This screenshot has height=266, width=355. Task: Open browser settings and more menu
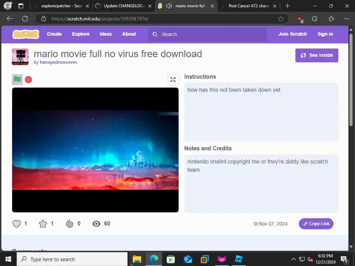(347, 19)
